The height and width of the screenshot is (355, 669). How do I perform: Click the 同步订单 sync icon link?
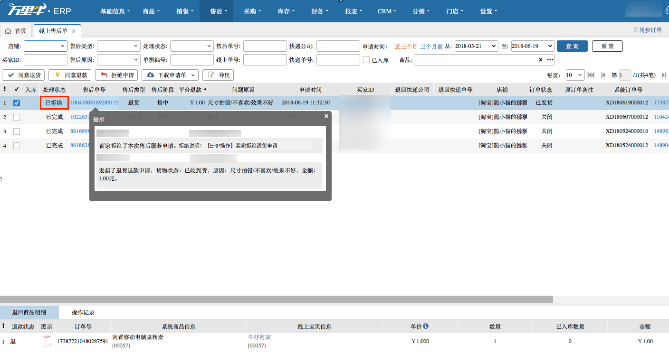click(x=648, y=30)
